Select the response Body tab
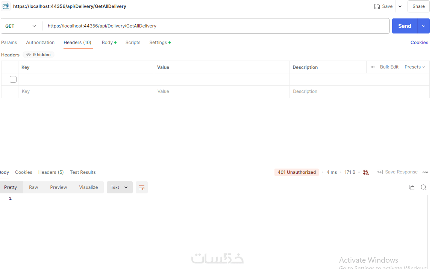The height and width of the screenshot is (269, 435). tap(5, 172)
